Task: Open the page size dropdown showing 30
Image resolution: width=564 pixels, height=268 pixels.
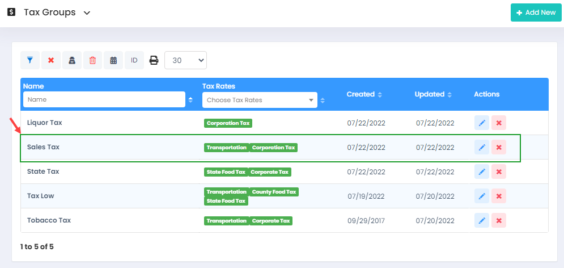Action: pos(185,60)
